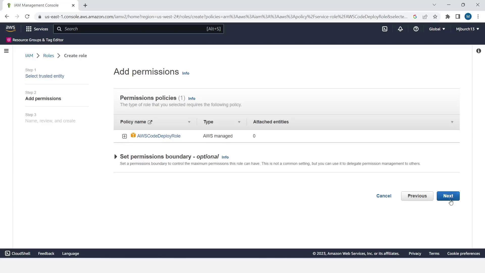Open the Services grid menu
The width and height of the screenshot is (485, 273).
[x=37, y=29]
